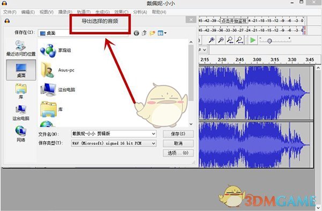Open the view menu icon dropdown
This screenshot has width=322, height=211.
(x=162, y=33)
